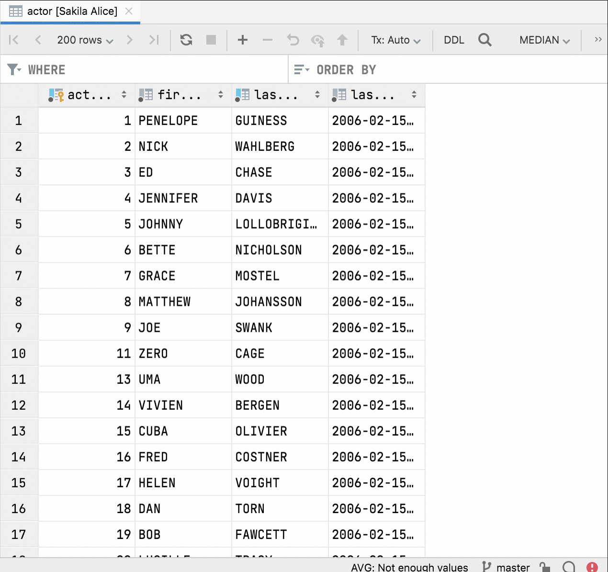
Task: Show hidden toolbar items via double chevron
Action: pos(598,40)
